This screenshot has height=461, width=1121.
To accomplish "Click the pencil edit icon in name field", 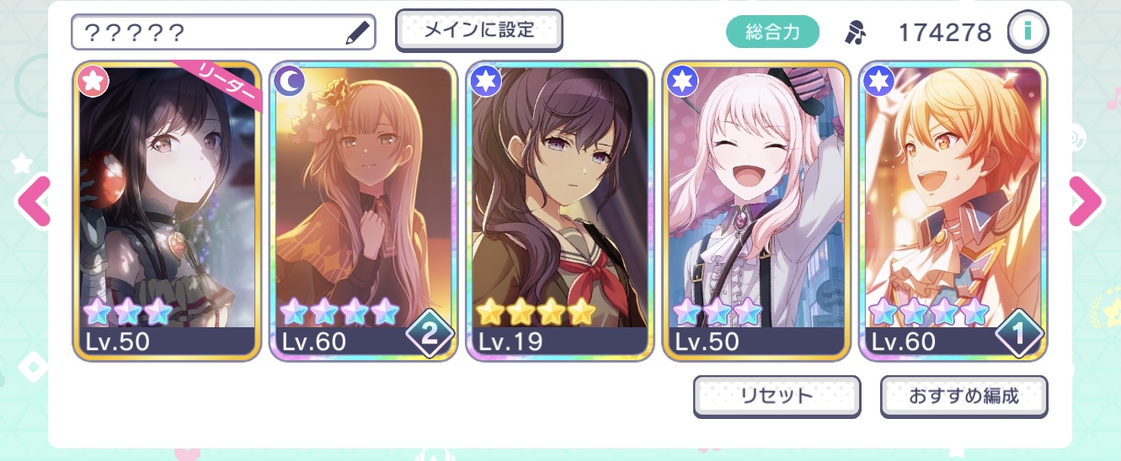I will pos(357,34).
